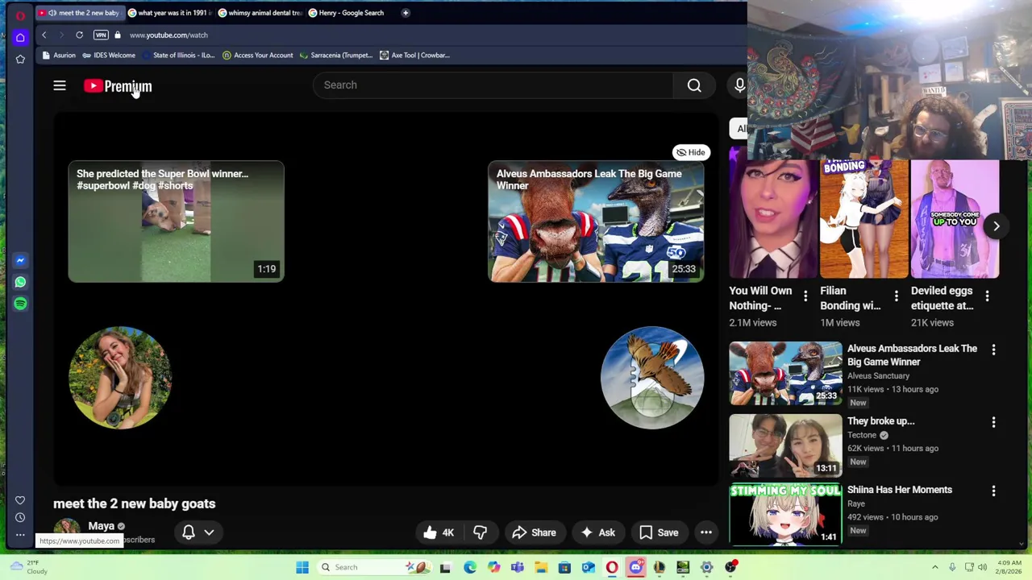Open Opera sidebar home start page icon
The width and height of the screenshot is (1032, 580).
point(20,37)
